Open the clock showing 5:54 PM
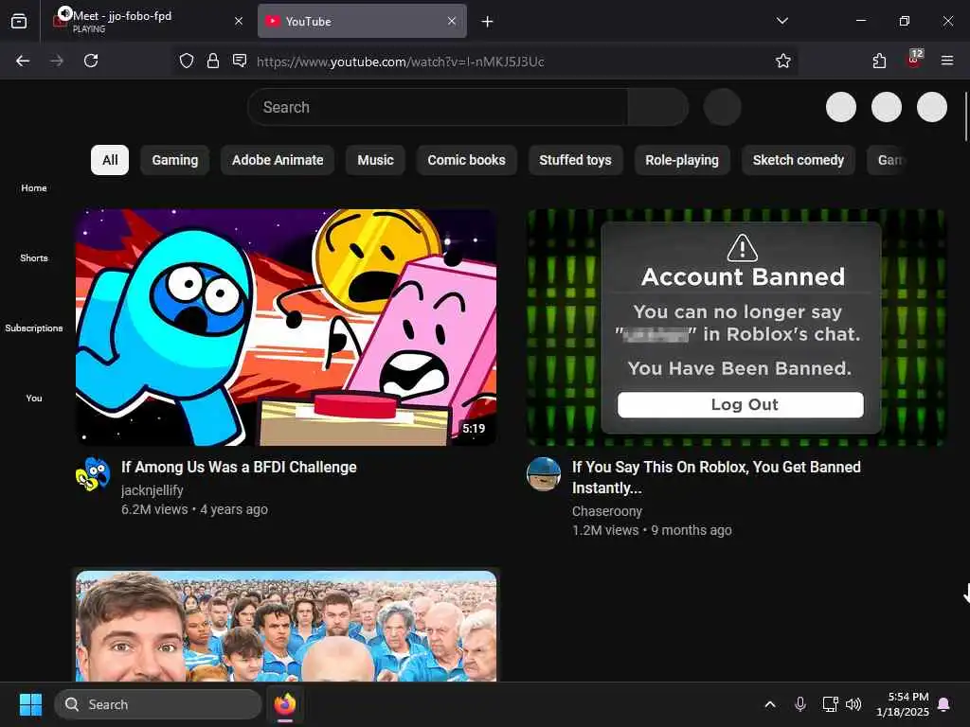 coord(903,704)
